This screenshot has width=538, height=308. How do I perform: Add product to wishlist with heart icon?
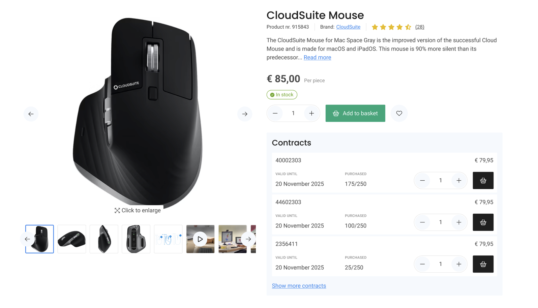[399, 113]
